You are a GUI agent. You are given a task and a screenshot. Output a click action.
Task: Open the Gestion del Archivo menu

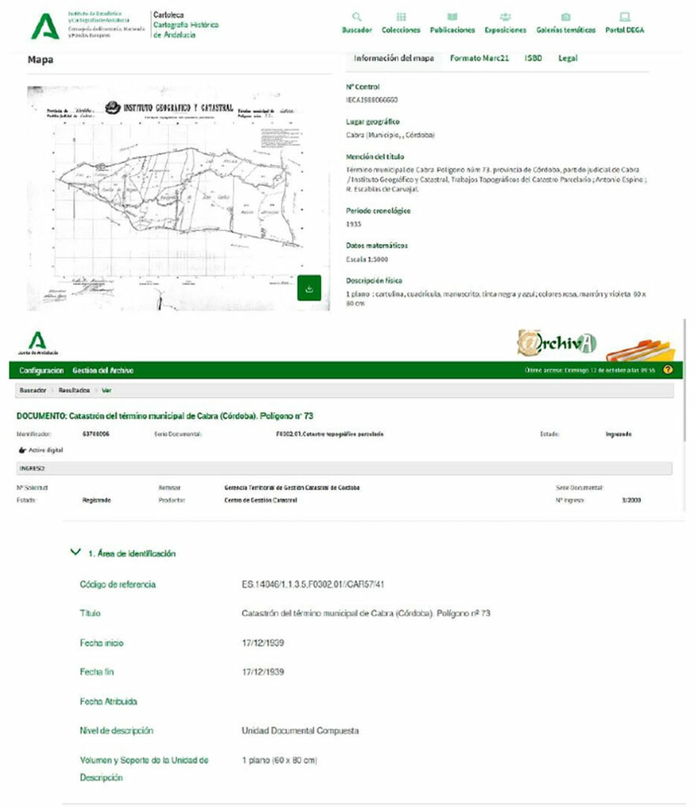tap(103, 370)
